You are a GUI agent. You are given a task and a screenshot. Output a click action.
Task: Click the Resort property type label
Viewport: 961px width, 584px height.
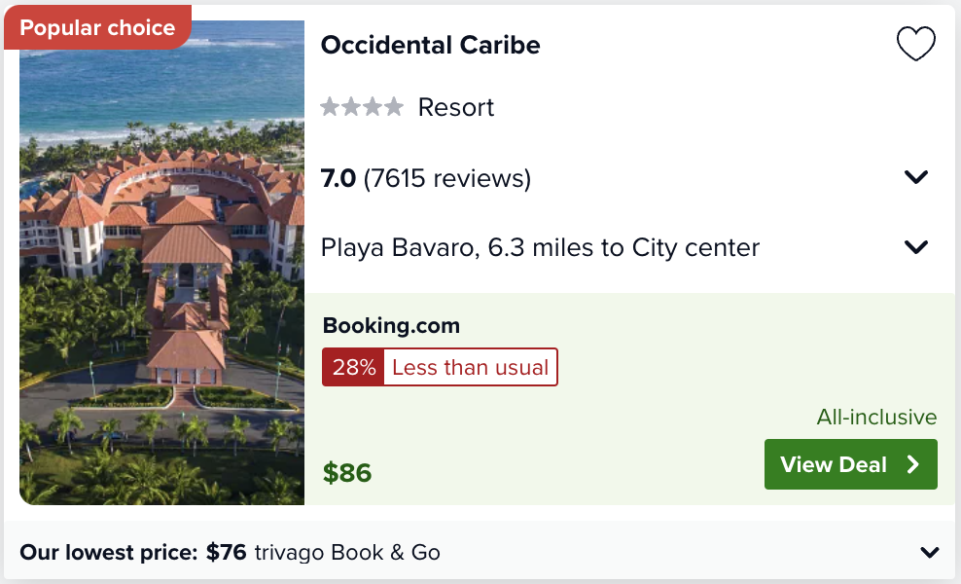(455, 107)
